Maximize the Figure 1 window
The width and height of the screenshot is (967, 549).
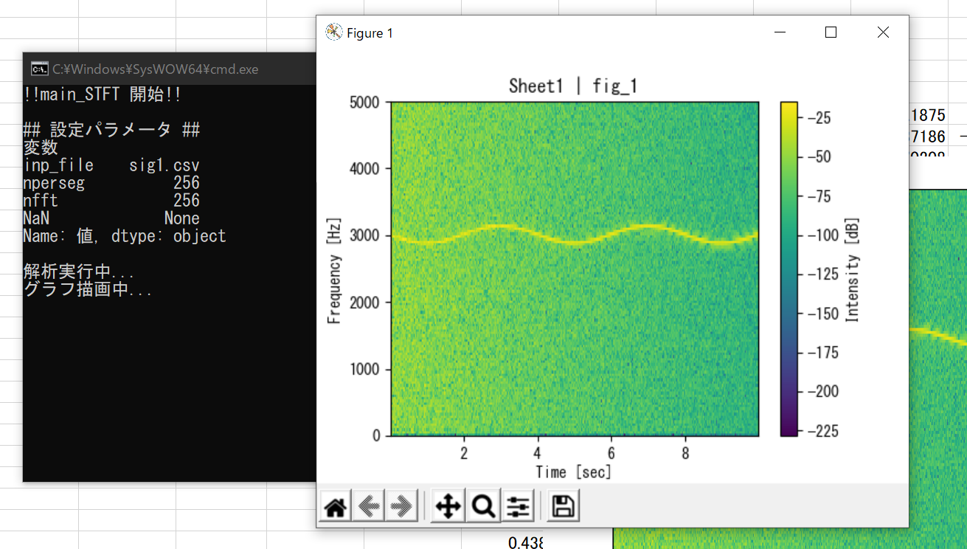coord(831,32)
